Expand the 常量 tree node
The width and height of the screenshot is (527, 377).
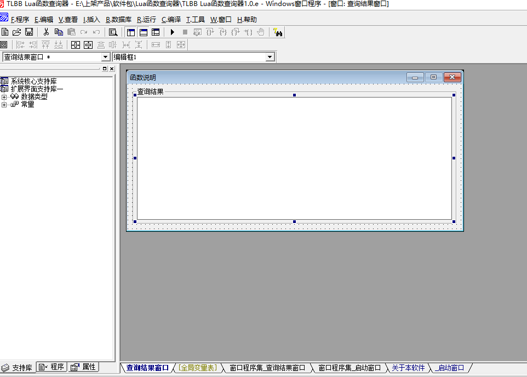(x=4, y=105)
